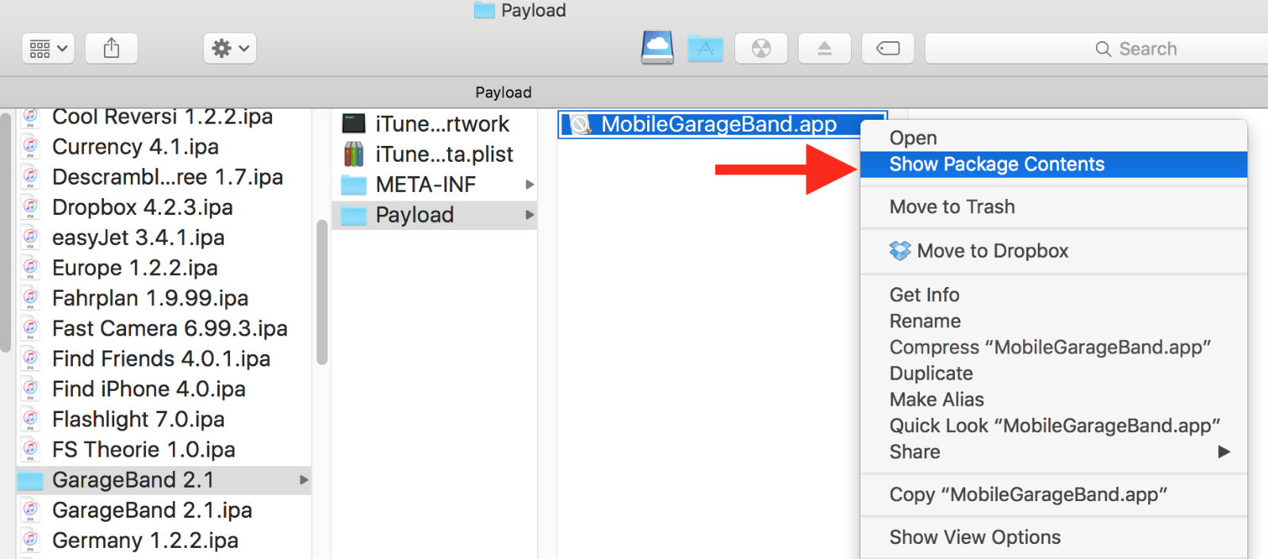Screen dimensions: 1268x559
Task: Select Cool Reversi 1.2.2.ipa
Action: 163,117
